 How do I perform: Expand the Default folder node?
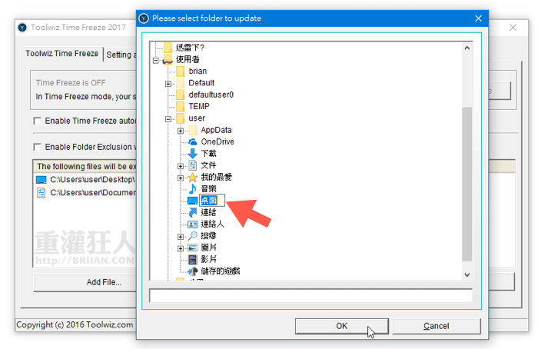coord(168,83)
